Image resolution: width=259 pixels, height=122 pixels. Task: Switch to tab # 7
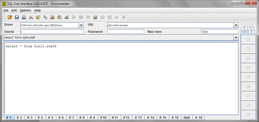pyautogui.click(x=72, y=118)
